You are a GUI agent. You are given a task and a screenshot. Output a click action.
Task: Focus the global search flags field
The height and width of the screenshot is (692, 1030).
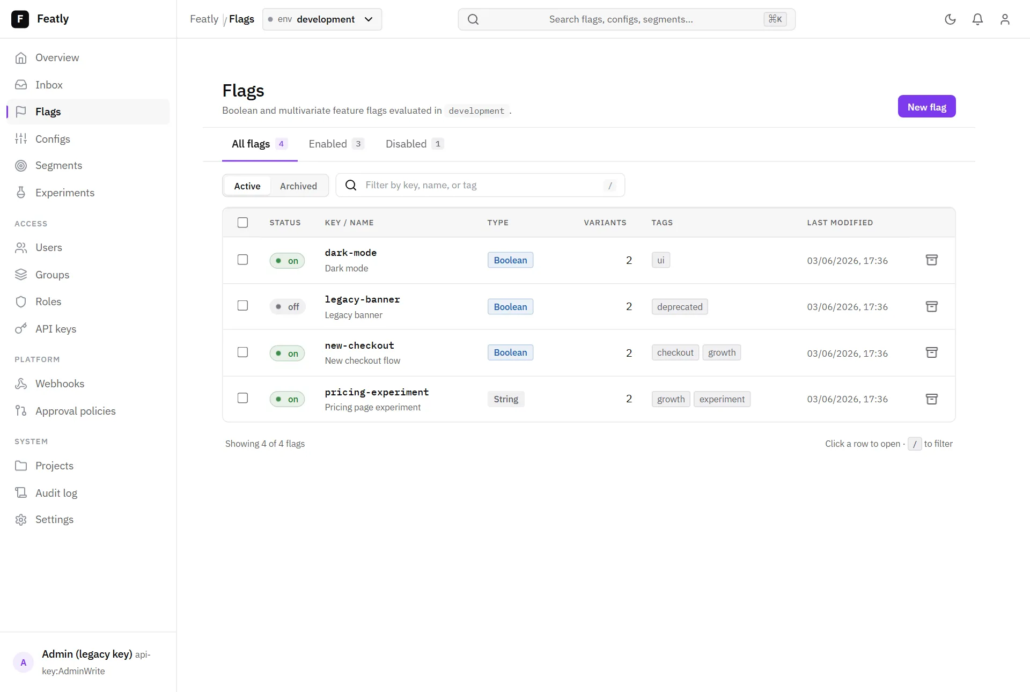coord(627,19)
